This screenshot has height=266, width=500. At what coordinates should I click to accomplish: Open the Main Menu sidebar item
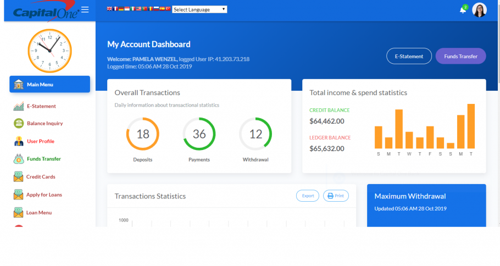(x=50, y=84)
